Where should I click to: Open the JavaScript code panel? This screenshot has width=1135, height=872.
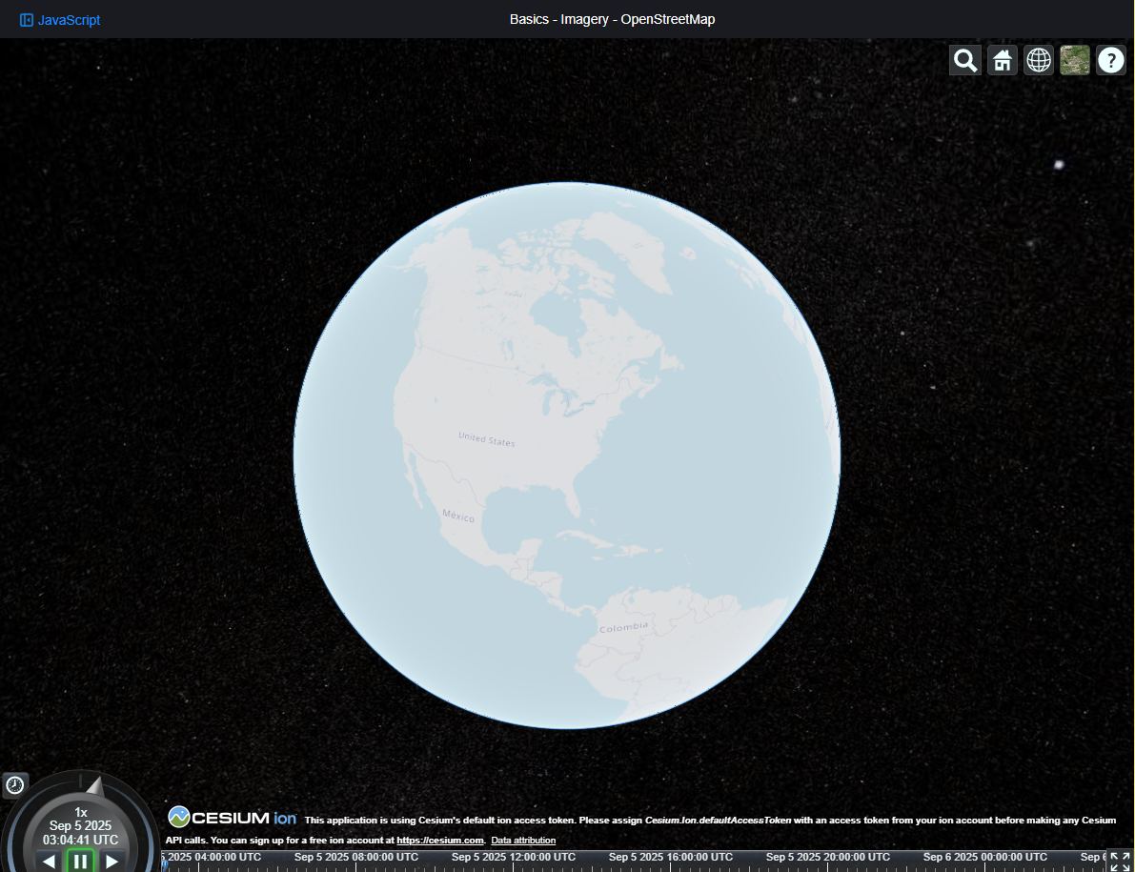[60, 20]
